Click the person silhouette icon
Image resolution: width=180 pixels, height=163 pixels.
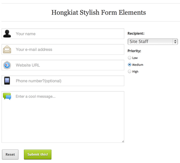pos(7,34)
